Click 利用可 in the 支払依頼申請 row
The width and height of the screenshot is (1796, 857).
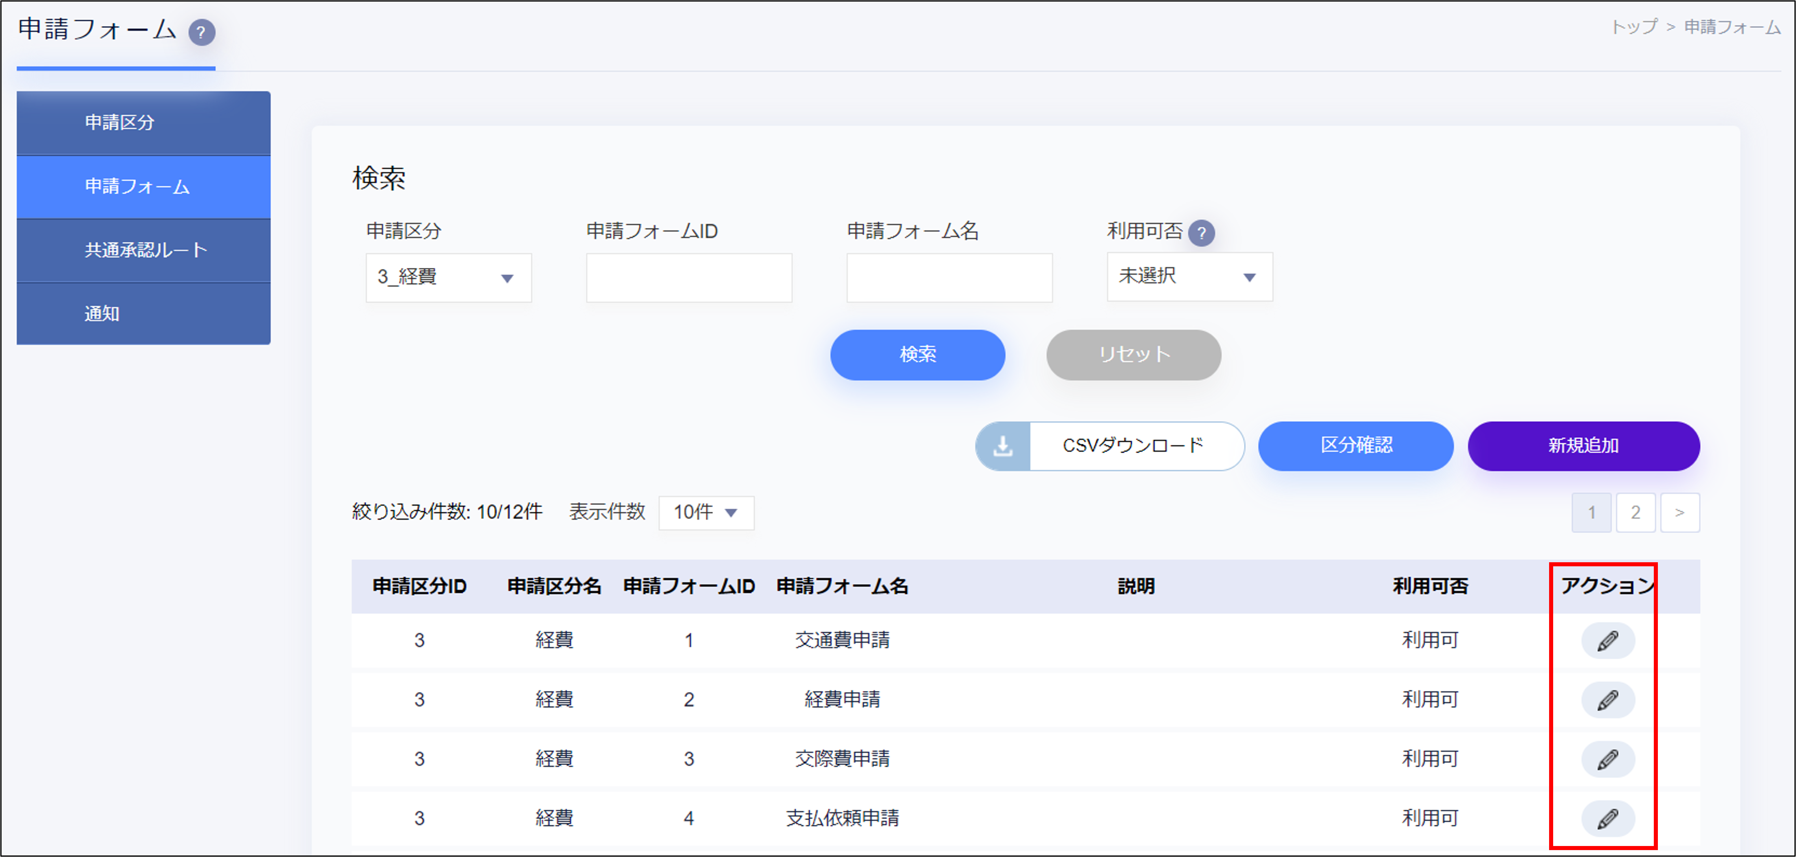(1430, 818)
